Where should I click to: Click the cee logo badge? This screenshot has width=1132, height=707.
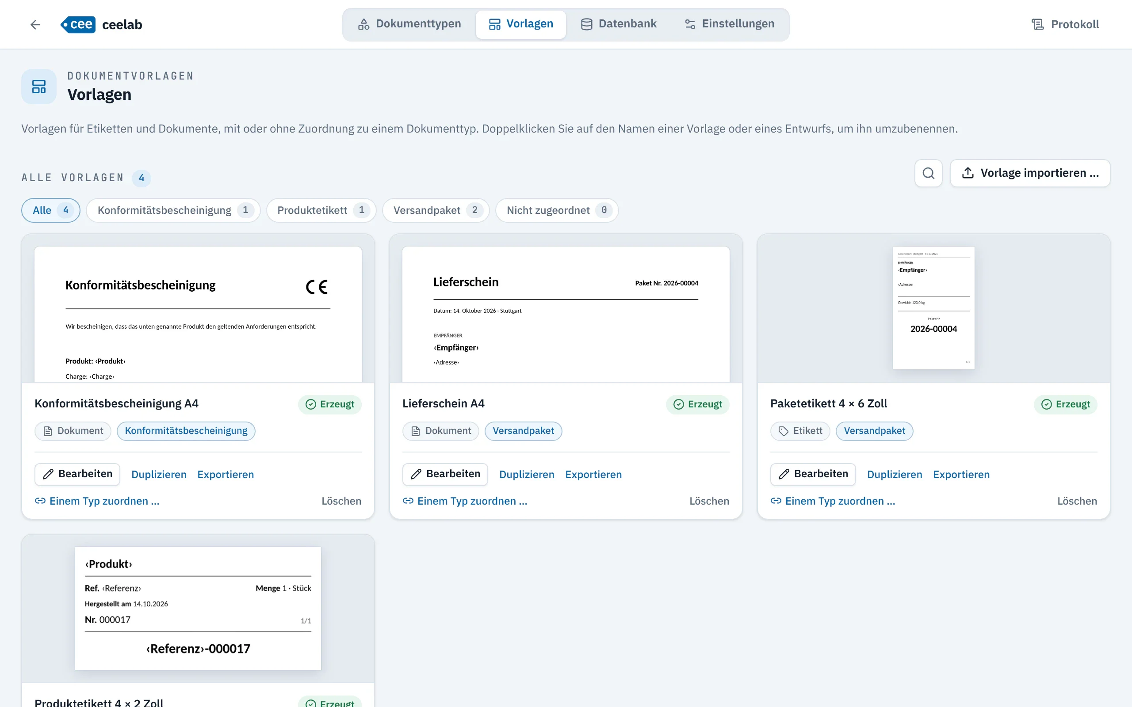78,24
